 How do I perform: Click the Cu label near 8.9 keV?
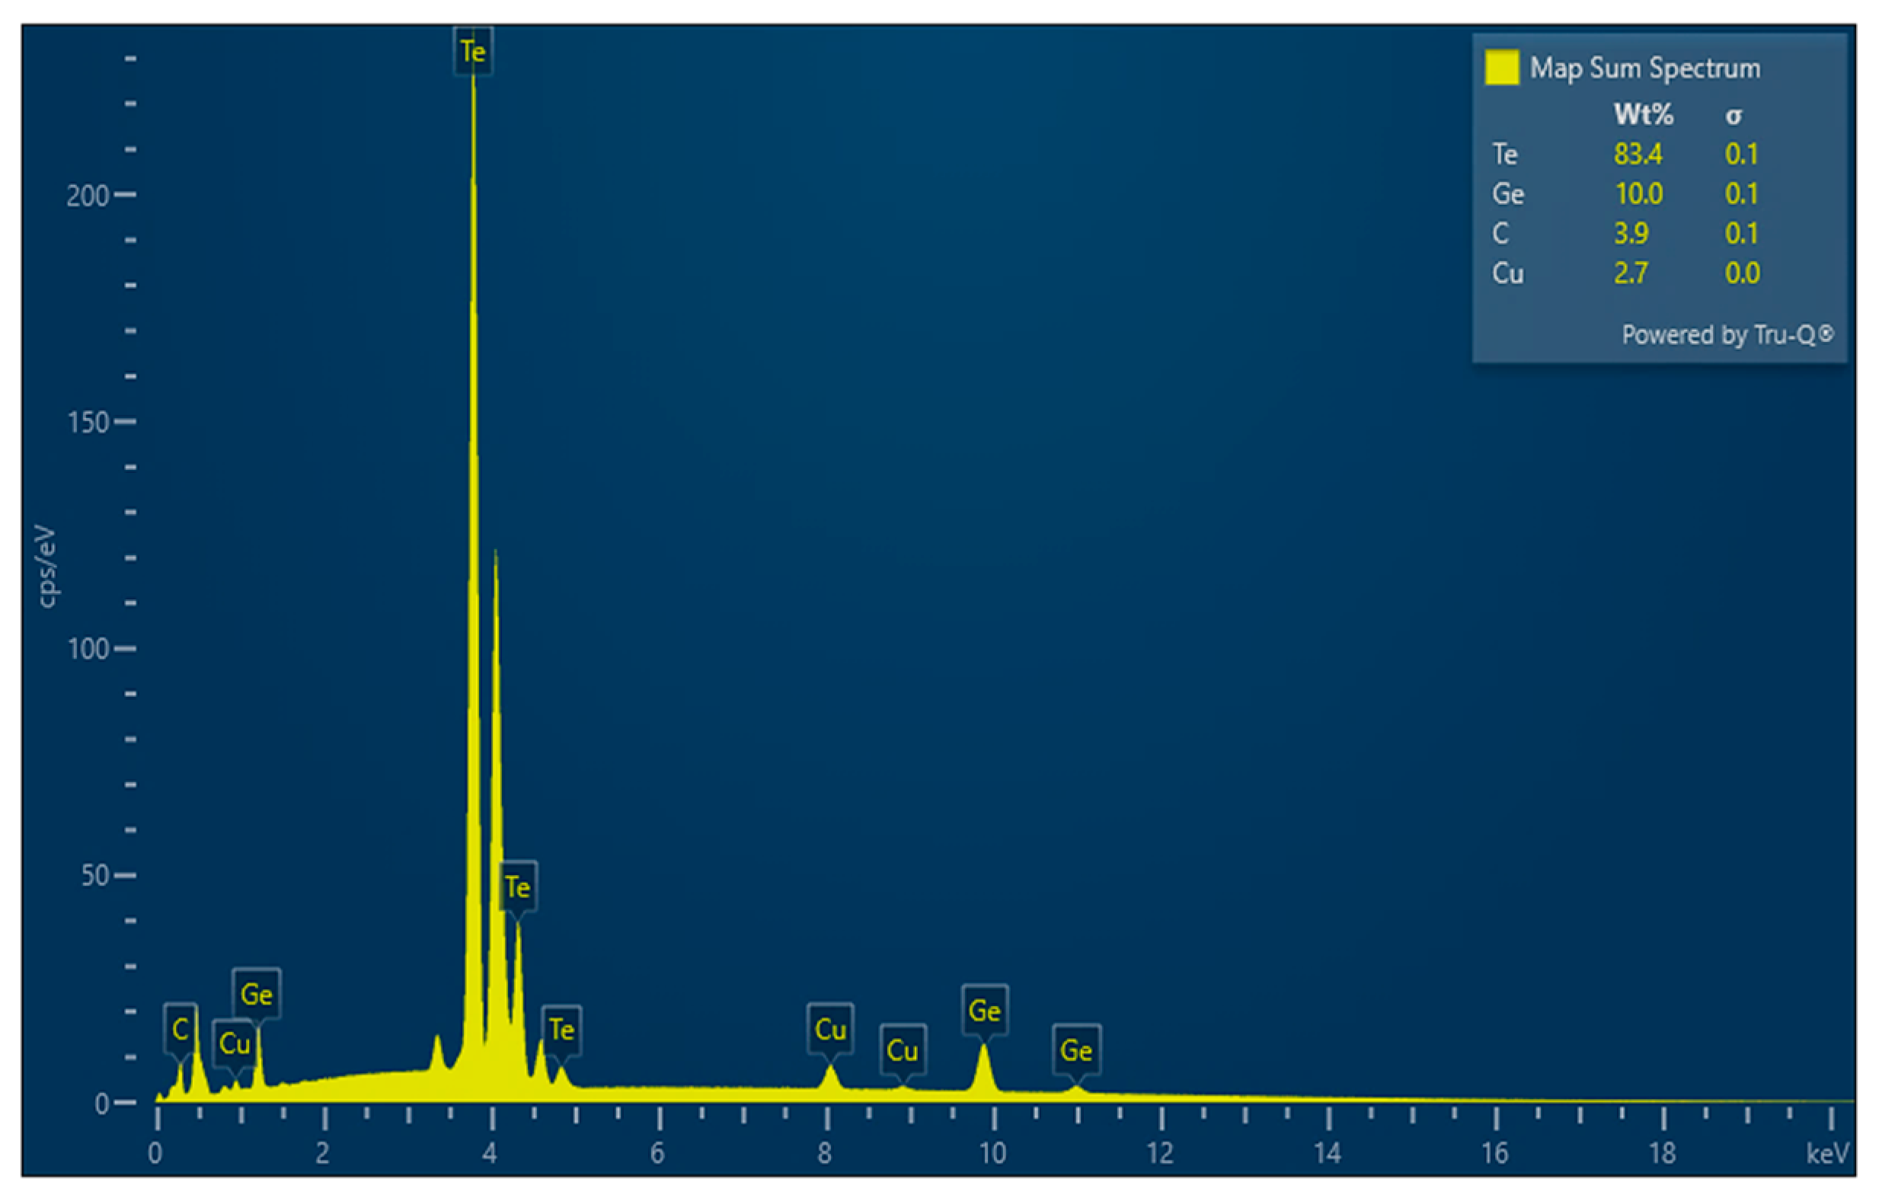(x=902, y=1049)
